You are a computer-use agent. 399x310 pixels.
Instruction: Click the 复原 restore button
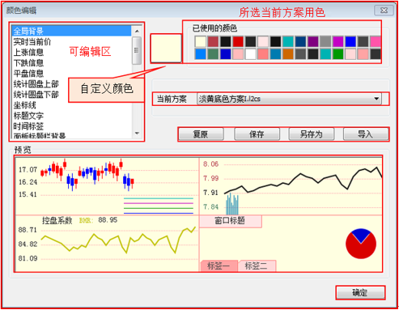point(201,134)
